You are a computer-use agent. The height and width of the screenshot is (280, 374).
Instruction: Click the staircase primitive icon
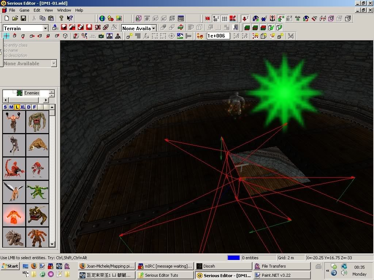click(81, 27)
